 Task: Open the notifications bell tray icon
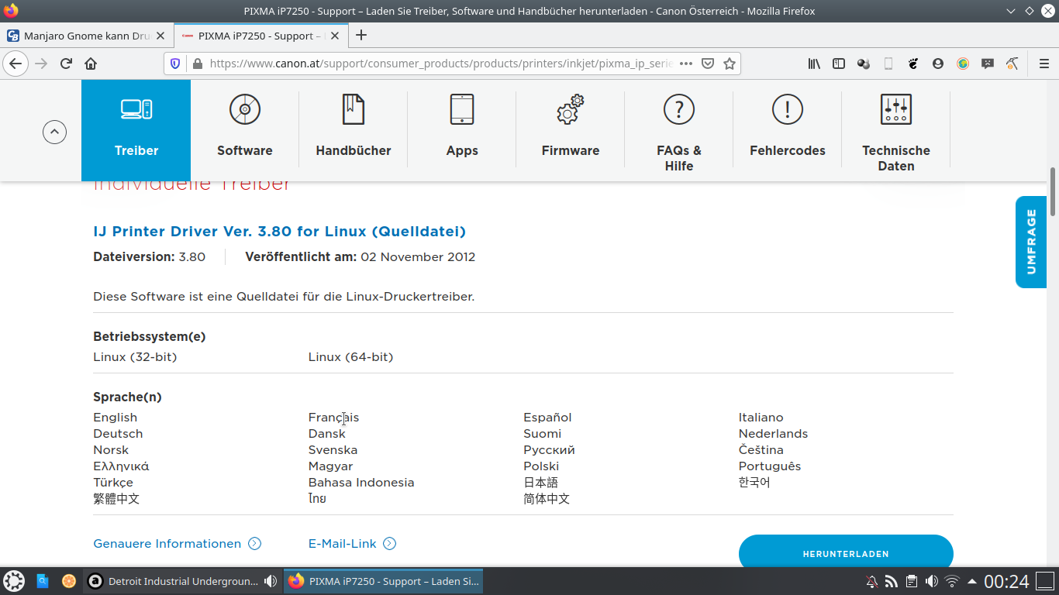pyautogui.click(x=871, y=581)
